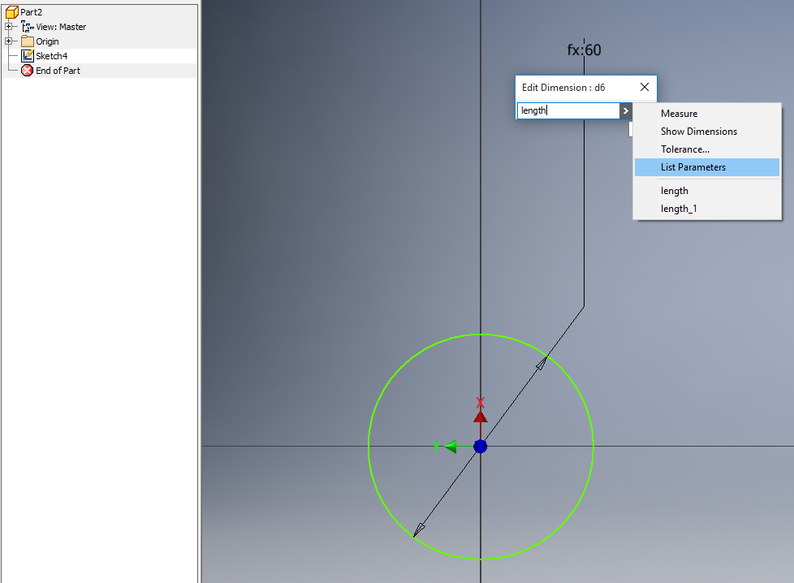The image size is (794, 583).
Task: Click the blue center point of the sketch
Action: pos(481,446)
